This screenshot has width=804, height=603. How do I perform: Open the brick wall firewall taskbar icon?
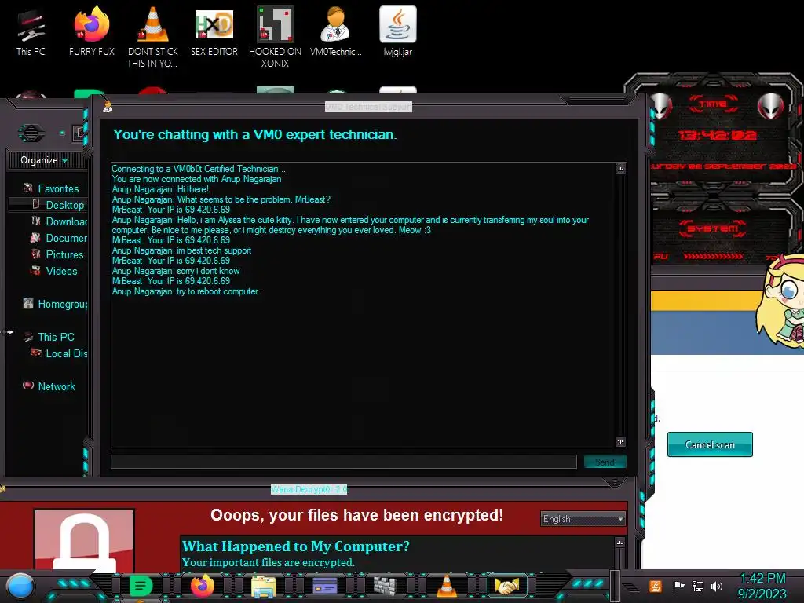(385, 586)
